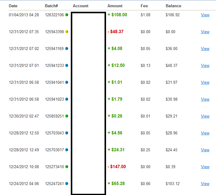Click the Amount column header
Screen dimensions: 216x195
(115, 6)
